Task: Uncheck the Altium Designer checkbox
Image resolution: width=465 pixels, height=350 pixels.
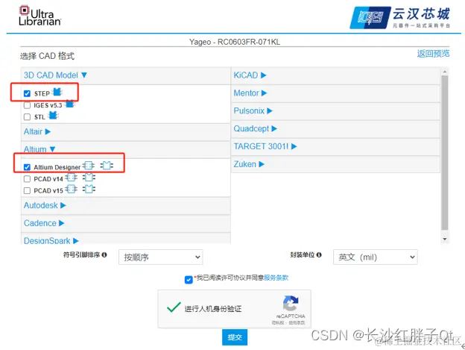Action: click(x=27, y=167)
